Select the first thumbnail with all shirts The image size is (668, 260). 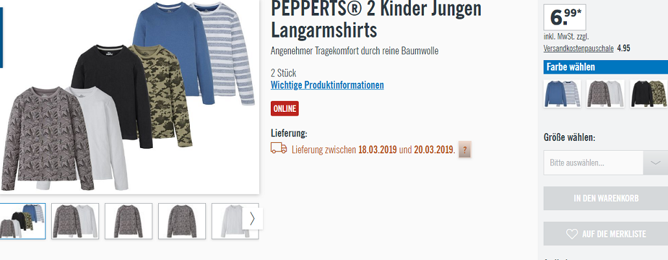tap(22, 221)
